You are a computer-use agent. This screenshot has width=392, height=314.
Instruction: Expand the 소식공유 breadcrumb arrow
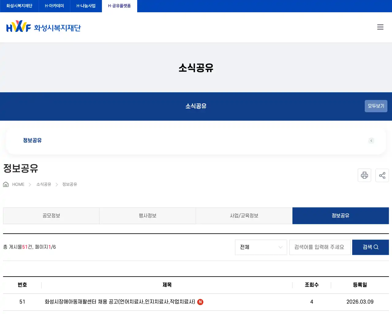(x=57, y=184)
